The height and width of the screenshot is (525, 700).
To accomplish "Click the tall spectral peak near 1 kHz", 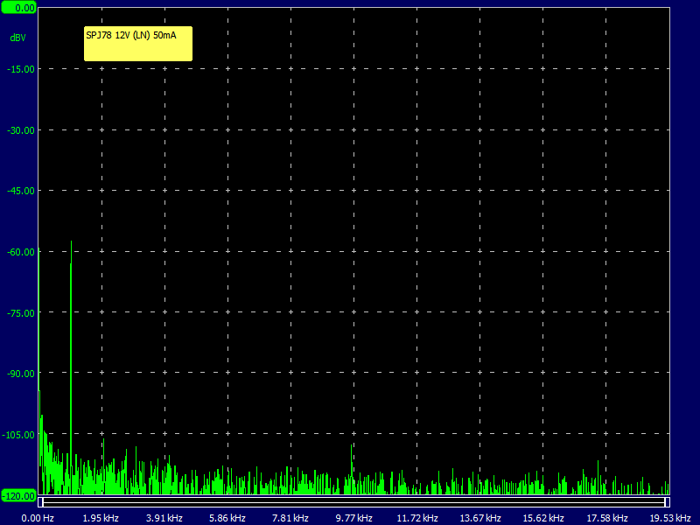I will click(x=71, y=367).
